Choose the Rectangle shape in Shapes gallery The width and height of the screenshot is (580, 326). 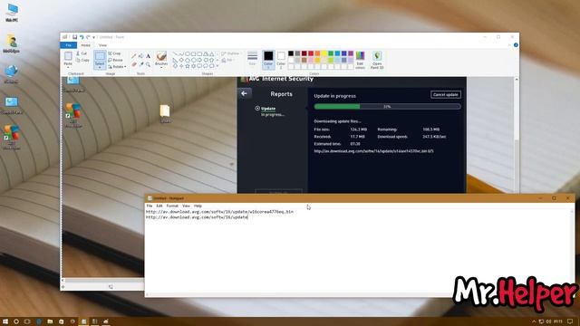193,54
